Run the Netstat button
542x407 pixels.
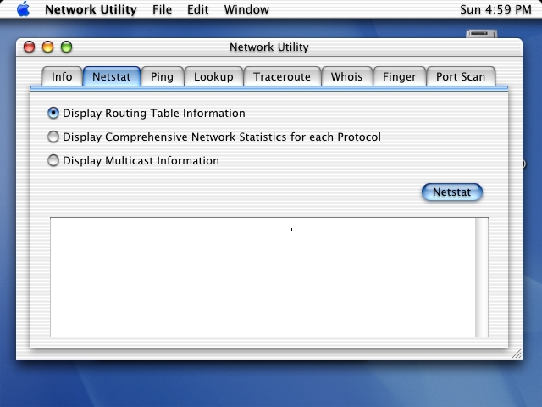click(x=451, y=192)
